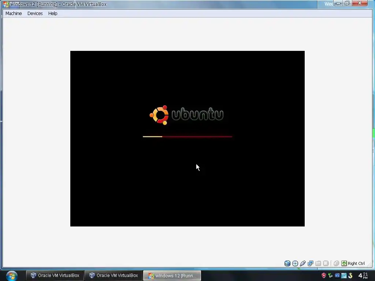Image resolution: width=375 pixels, height=281 pixels.
Task: Click the hard disk activity status icon
Action: 287,263
